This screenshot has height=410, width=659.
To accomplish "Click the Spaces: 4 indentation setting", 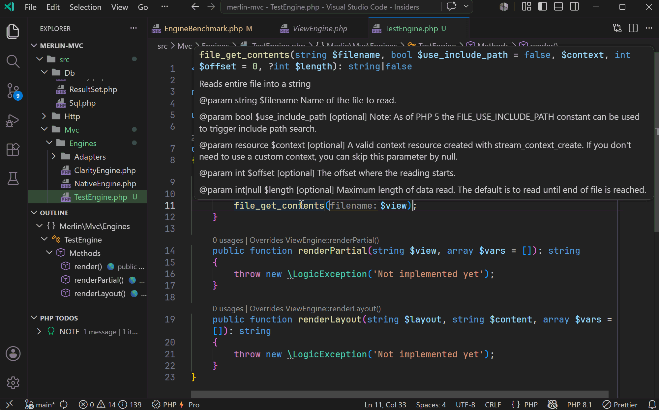I will (x=431, y=404).
